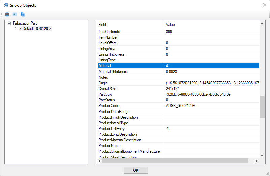Click the horizontal scrollbar right arrow
Viewport: 270px width, 176px height.
pos(257,161)
